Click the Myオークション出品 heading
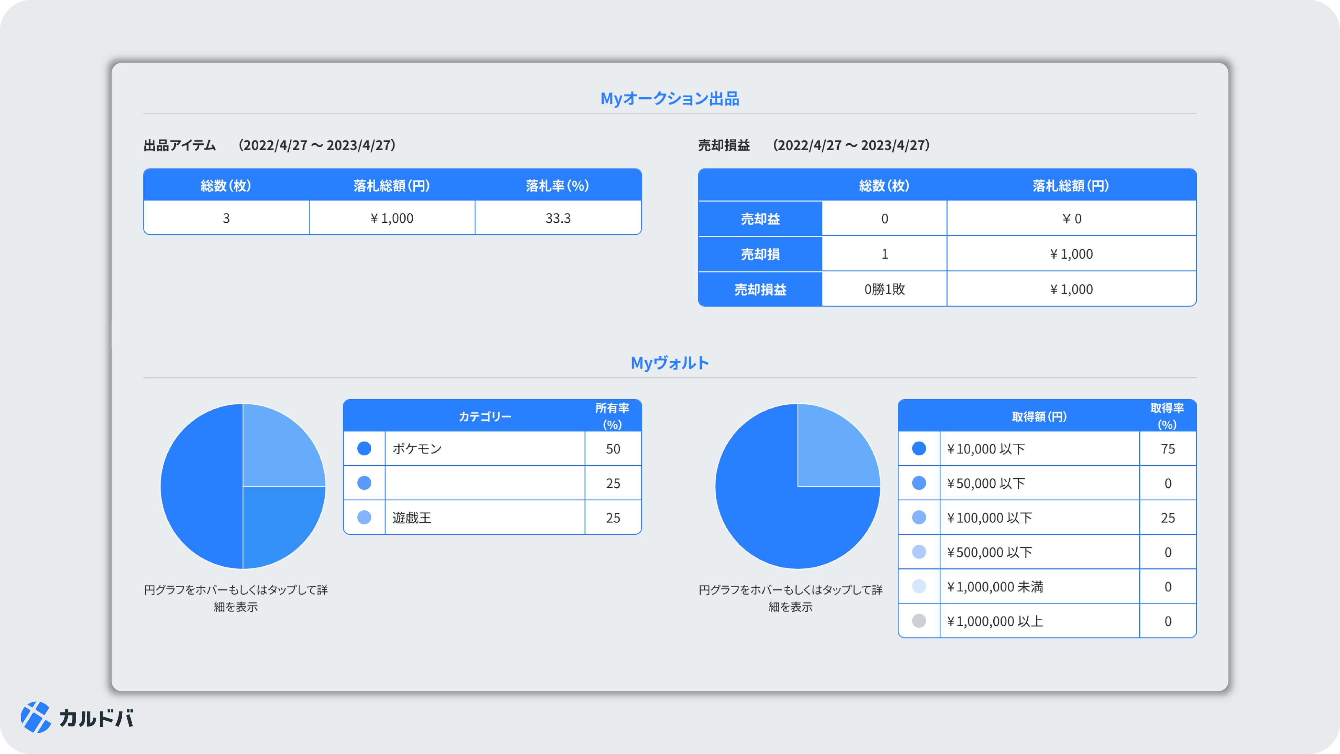Viewport: 1340px width, 754px height. [669, 98]
